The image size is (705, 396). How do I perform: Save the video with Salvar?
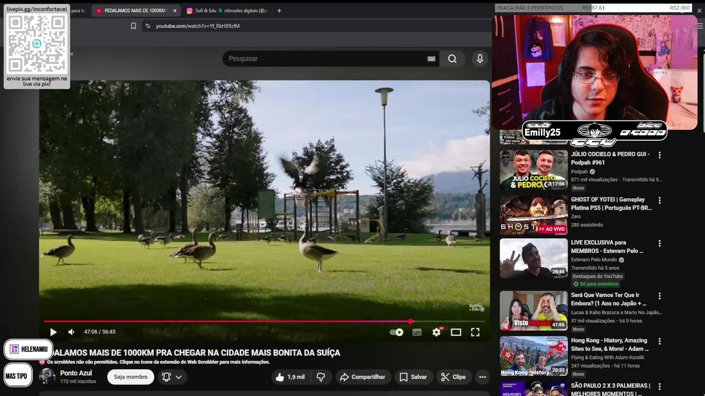(413, 377)
